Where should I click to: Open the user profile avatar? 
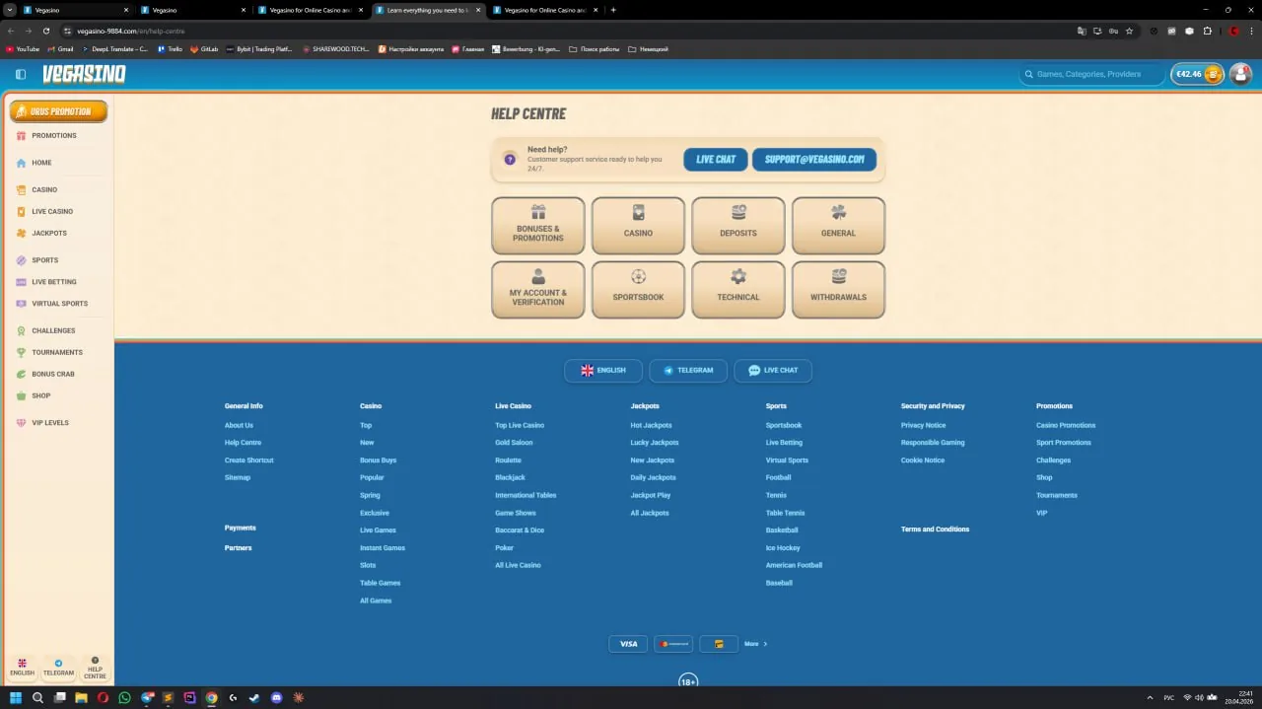1240,74
